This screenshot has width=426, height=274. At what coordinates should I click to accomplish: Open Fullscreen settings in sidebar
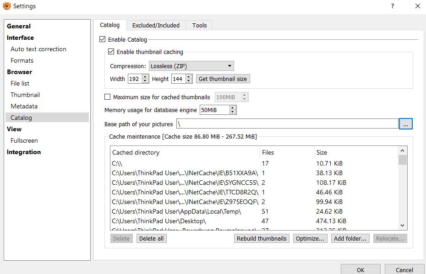[x=24, y=140]
